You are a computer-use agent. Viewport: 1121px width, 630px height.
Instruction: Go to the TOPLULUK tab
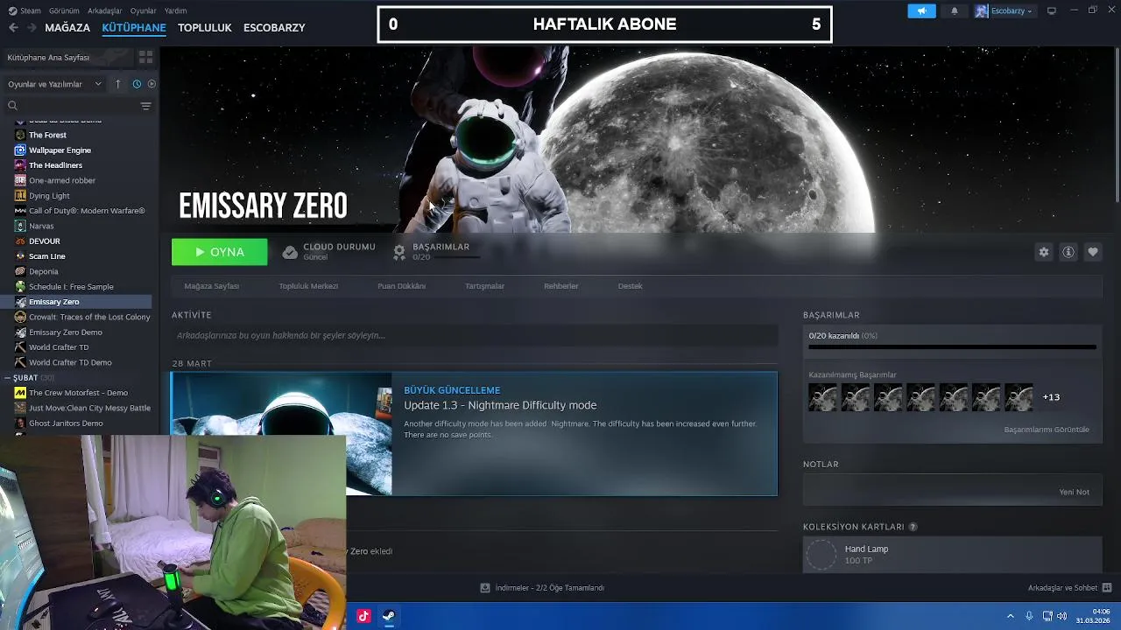(x=205, y=27)
